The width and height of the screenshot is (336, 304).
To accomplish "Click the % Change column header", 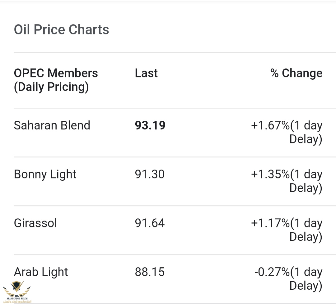I will [296, 73].
